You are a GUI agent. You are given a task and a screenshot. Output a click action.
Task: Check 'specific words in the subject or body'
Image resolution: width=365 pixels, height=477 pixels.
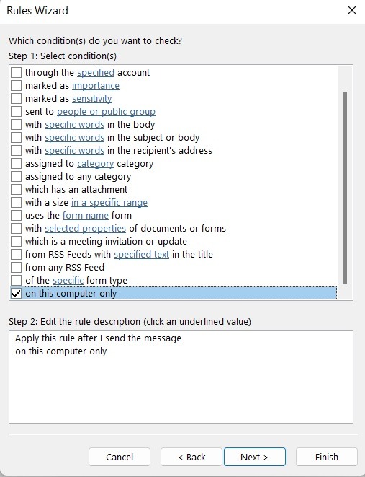[16, 138]
